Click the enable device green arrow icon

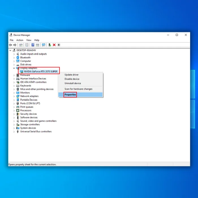point(50,45)
